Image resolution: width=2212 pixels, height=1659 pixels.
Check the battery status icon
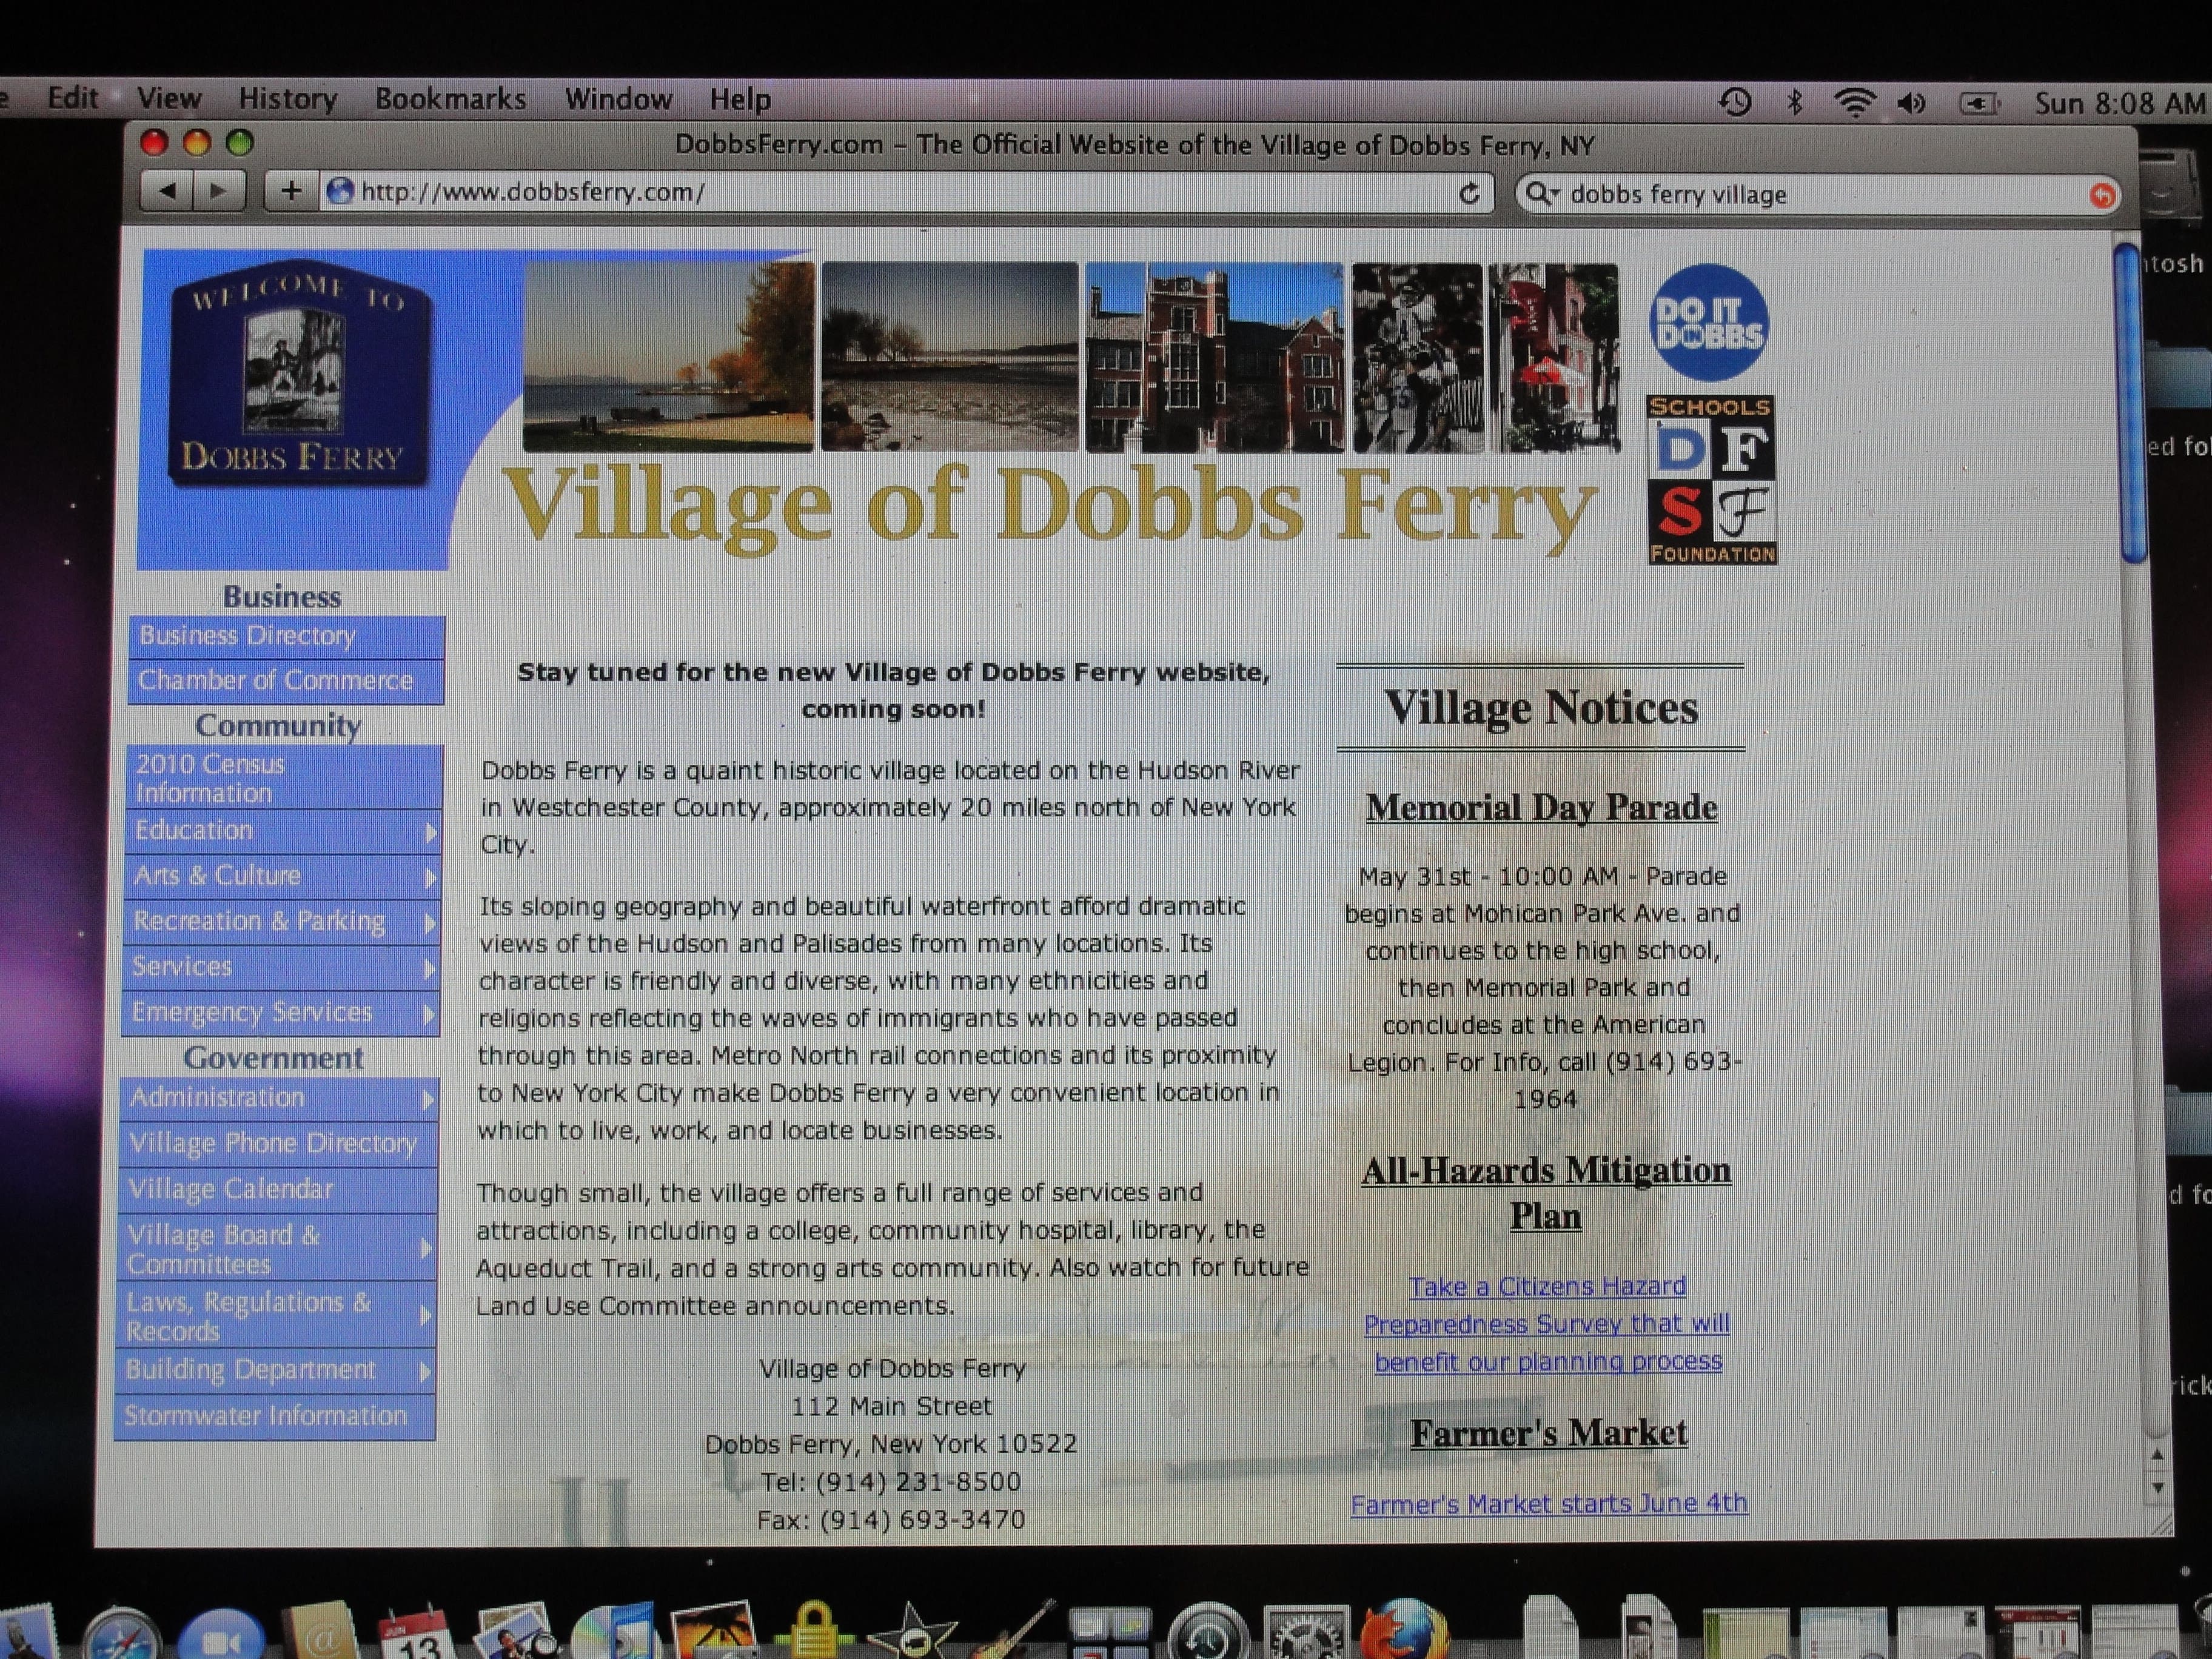coord(1978,103)
